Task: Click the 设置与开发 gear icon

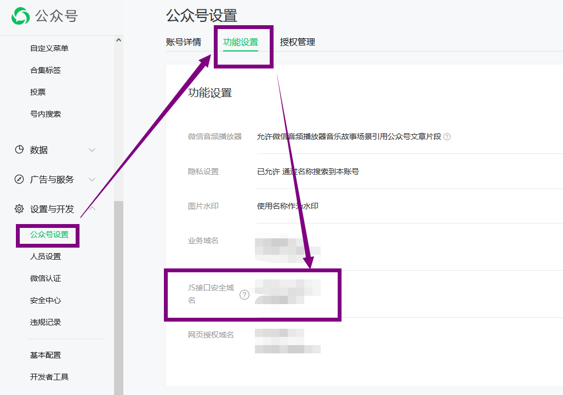Action: [x=19, y=209]
